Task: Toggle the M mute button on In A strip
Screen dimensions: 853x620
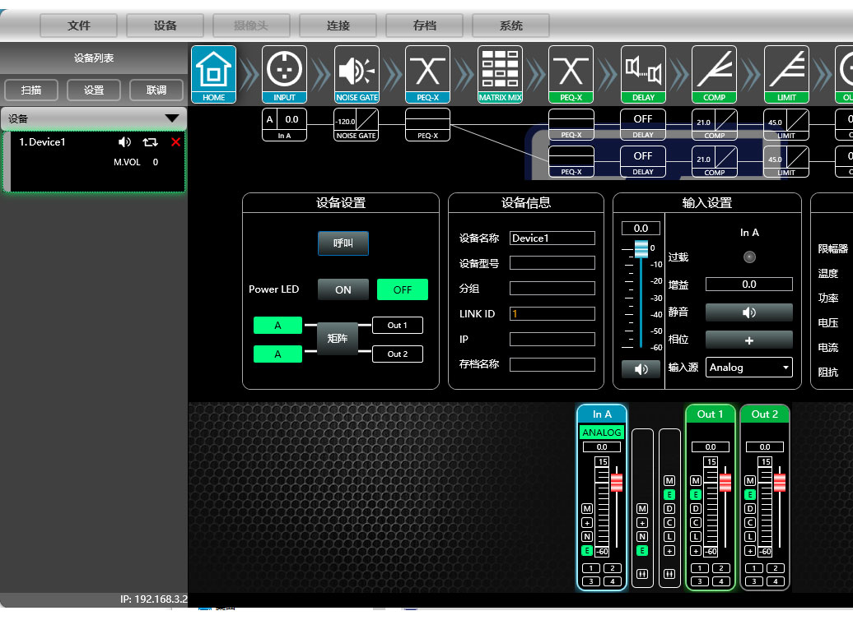Action: pos(587,509)
